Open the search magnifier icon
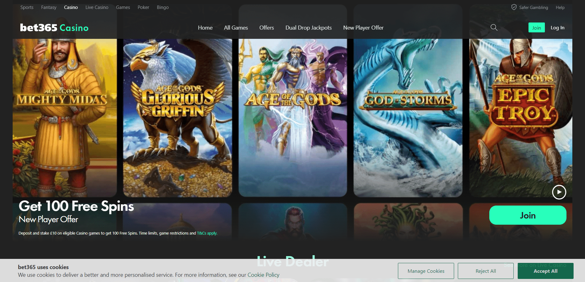This screenshot has width=585, height=282. pyautogui.click(x=494, y=27)
